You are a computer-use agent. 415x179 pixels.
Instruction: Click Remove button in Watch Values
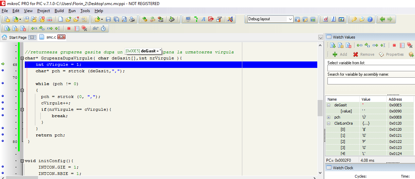(363, 54)
